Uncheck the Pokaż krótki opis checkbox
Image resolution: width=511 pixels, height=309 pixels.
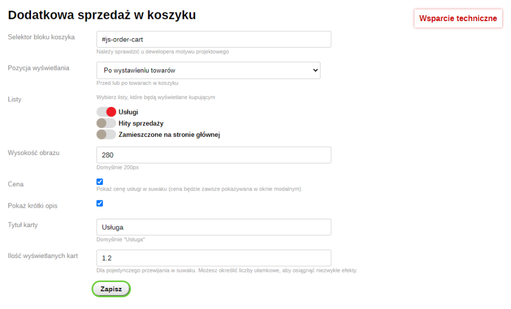pyautogui.click(x=100, y=203)
